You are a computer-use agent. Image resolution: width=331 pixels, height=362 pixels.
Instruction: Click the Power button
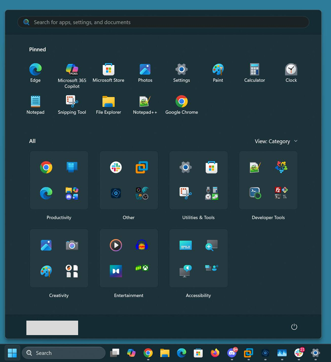(294, 327)
